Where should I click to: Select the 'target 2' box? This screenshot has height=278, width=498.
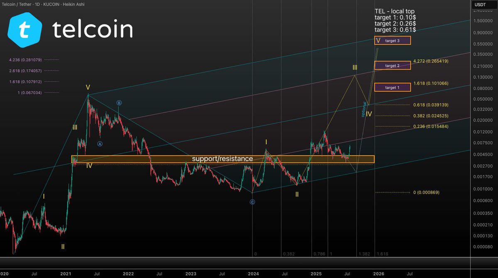(392, 65)
